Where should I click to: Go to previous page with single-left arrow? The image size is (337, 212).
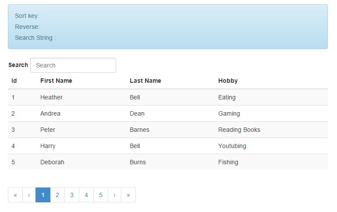coord(29,195)
